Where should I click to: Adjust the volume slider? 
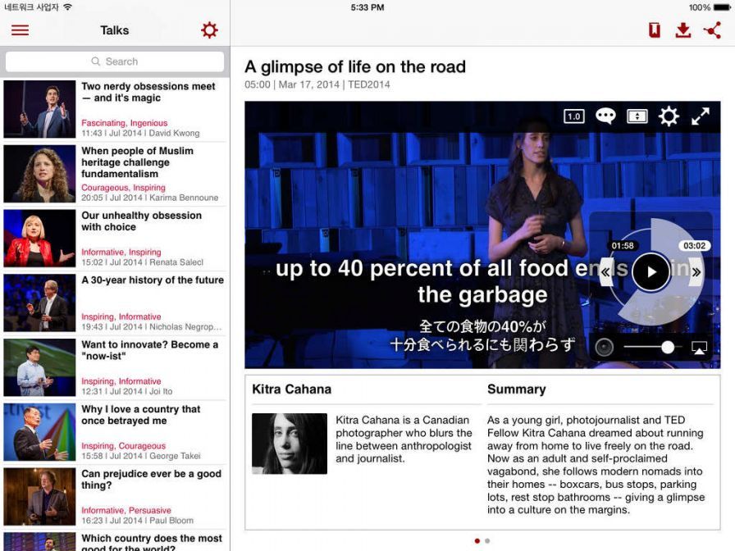669,347
